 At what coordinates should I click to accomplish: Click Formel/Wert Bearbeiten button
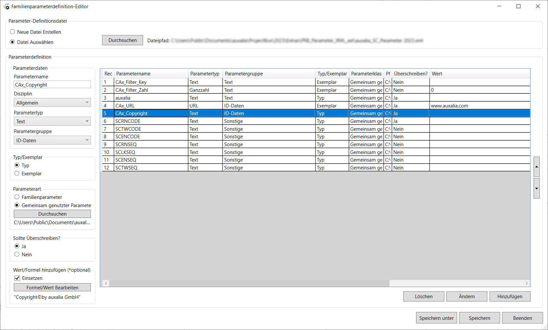coord(52,287)
